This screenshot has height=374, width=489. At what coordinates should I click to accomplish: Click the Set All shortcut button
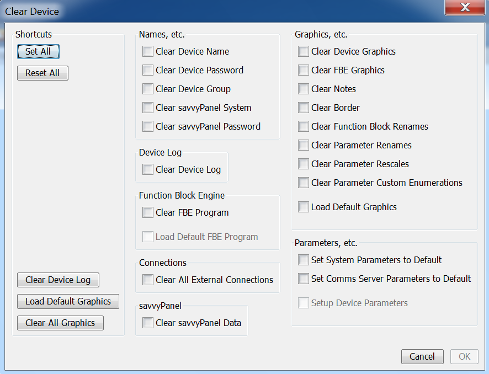click(x=38, y=52)
